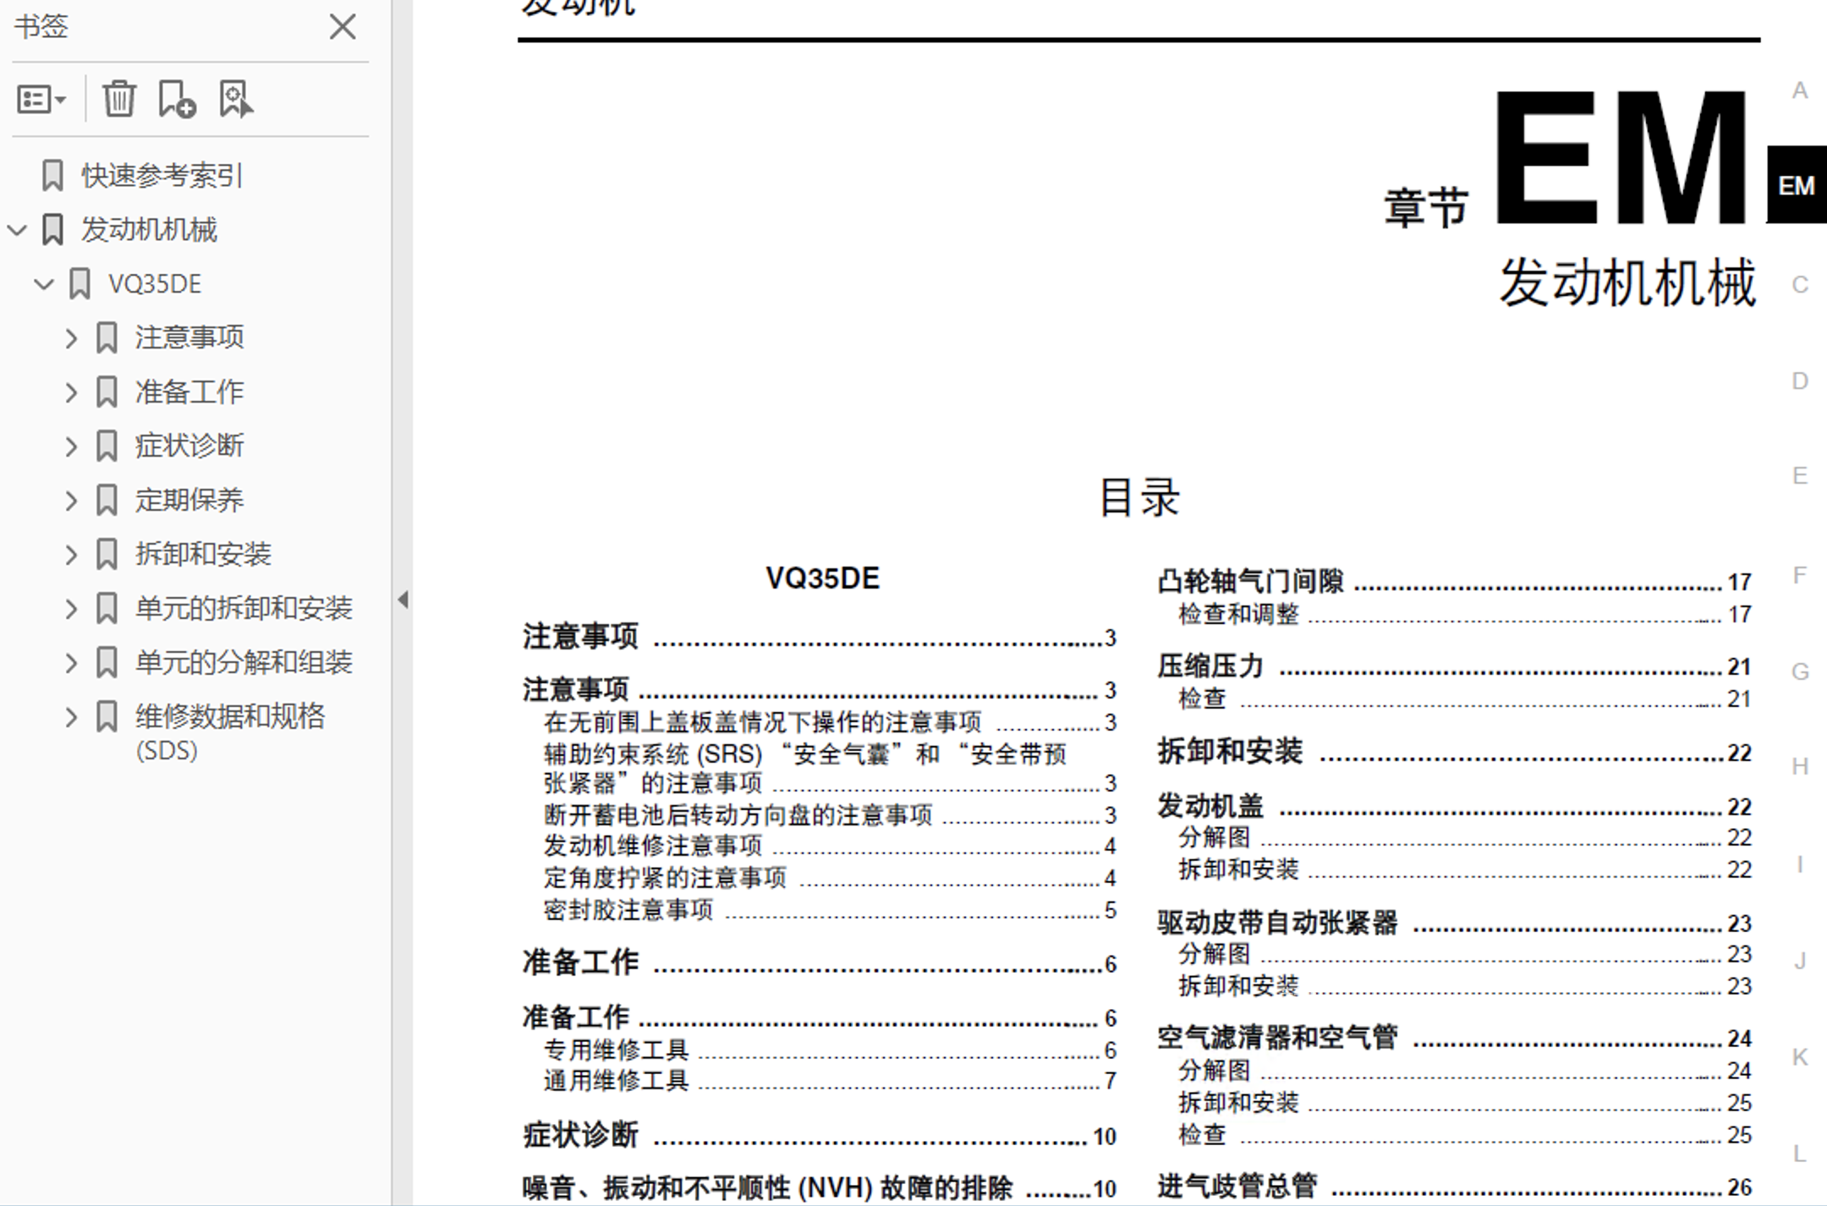The image size is (1827, 1206).
Task: Select the 快速参考索引 bookmark
Action: coord(162,176)
